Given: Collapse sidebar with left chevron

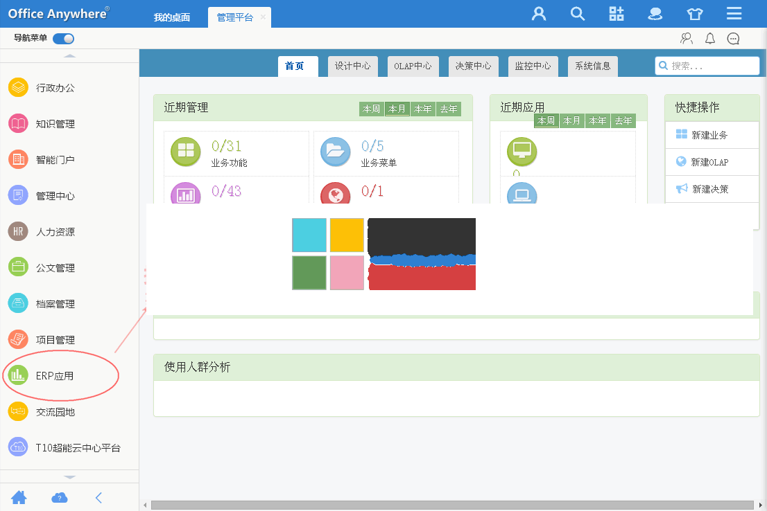Looking at the screenshot, I should pos(99,497).
